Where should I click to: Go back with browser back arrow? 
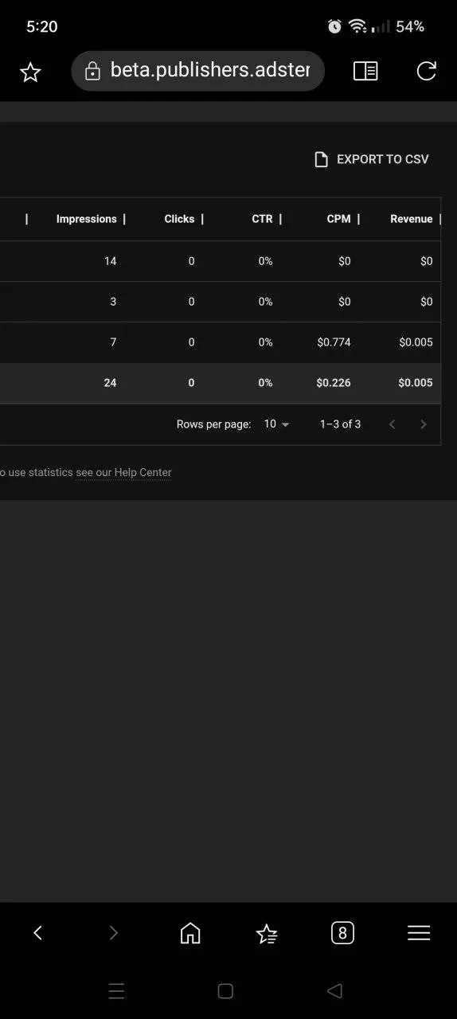(37, 933)
